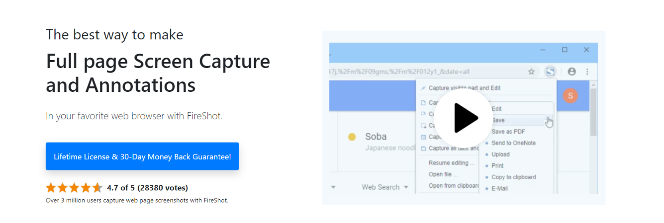Click Open file menu entry
Viewport: 664px width, 223px height.
(443, 174)
